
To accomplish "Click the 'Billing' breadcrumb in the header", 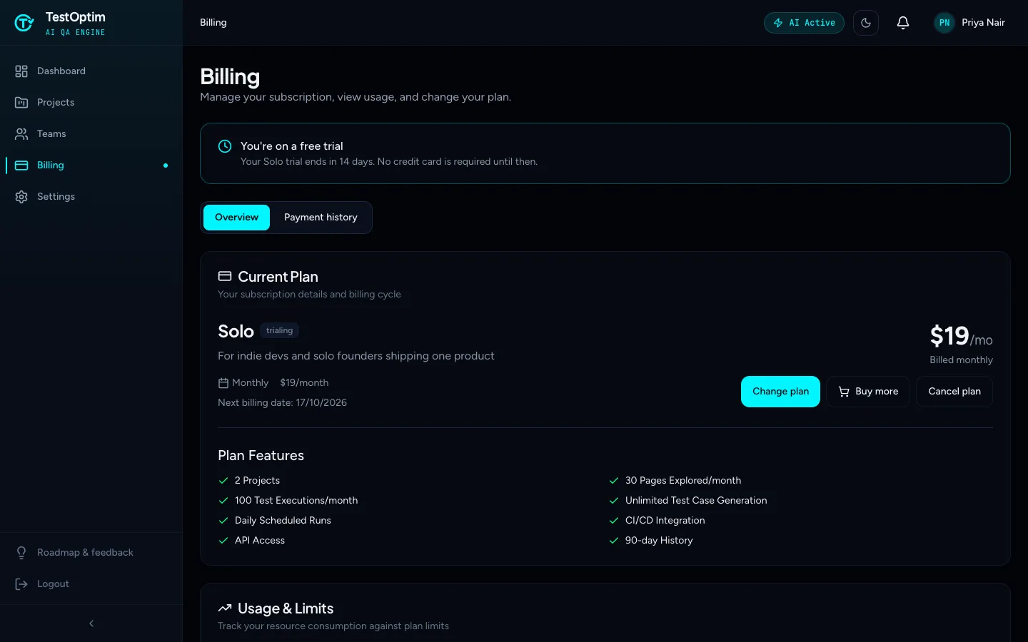I will 213,23.
